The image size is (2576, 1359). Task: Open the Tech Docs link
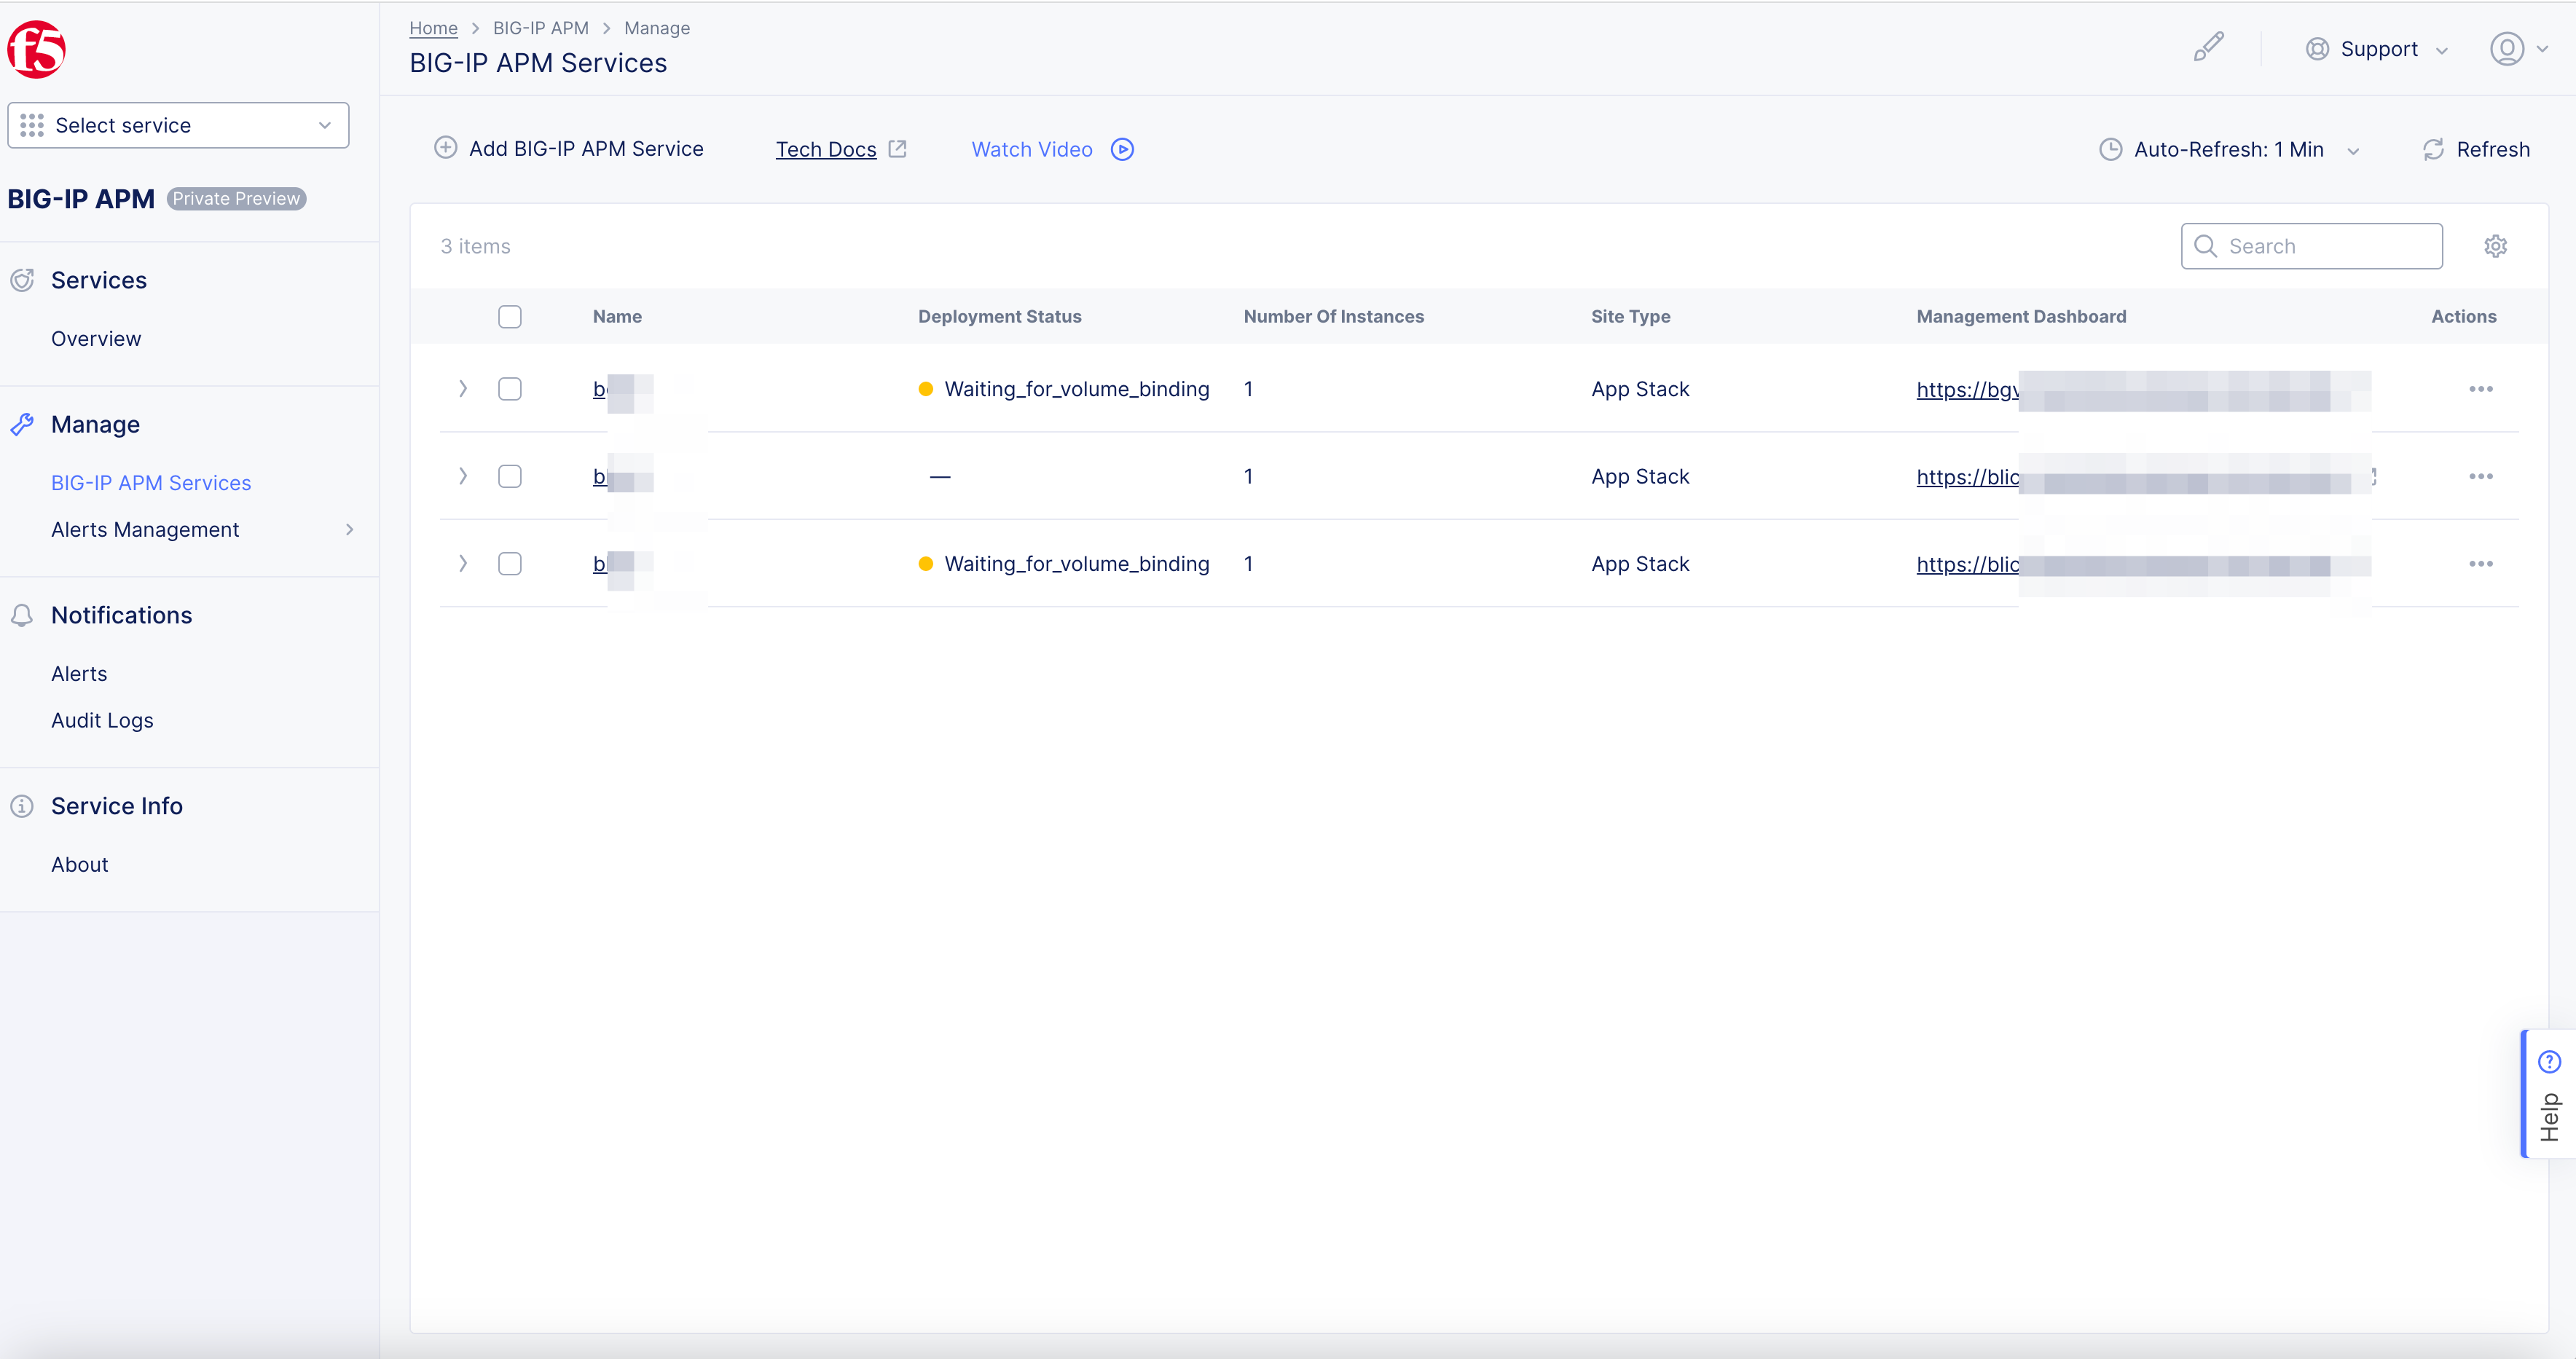[x=826, y=149]
